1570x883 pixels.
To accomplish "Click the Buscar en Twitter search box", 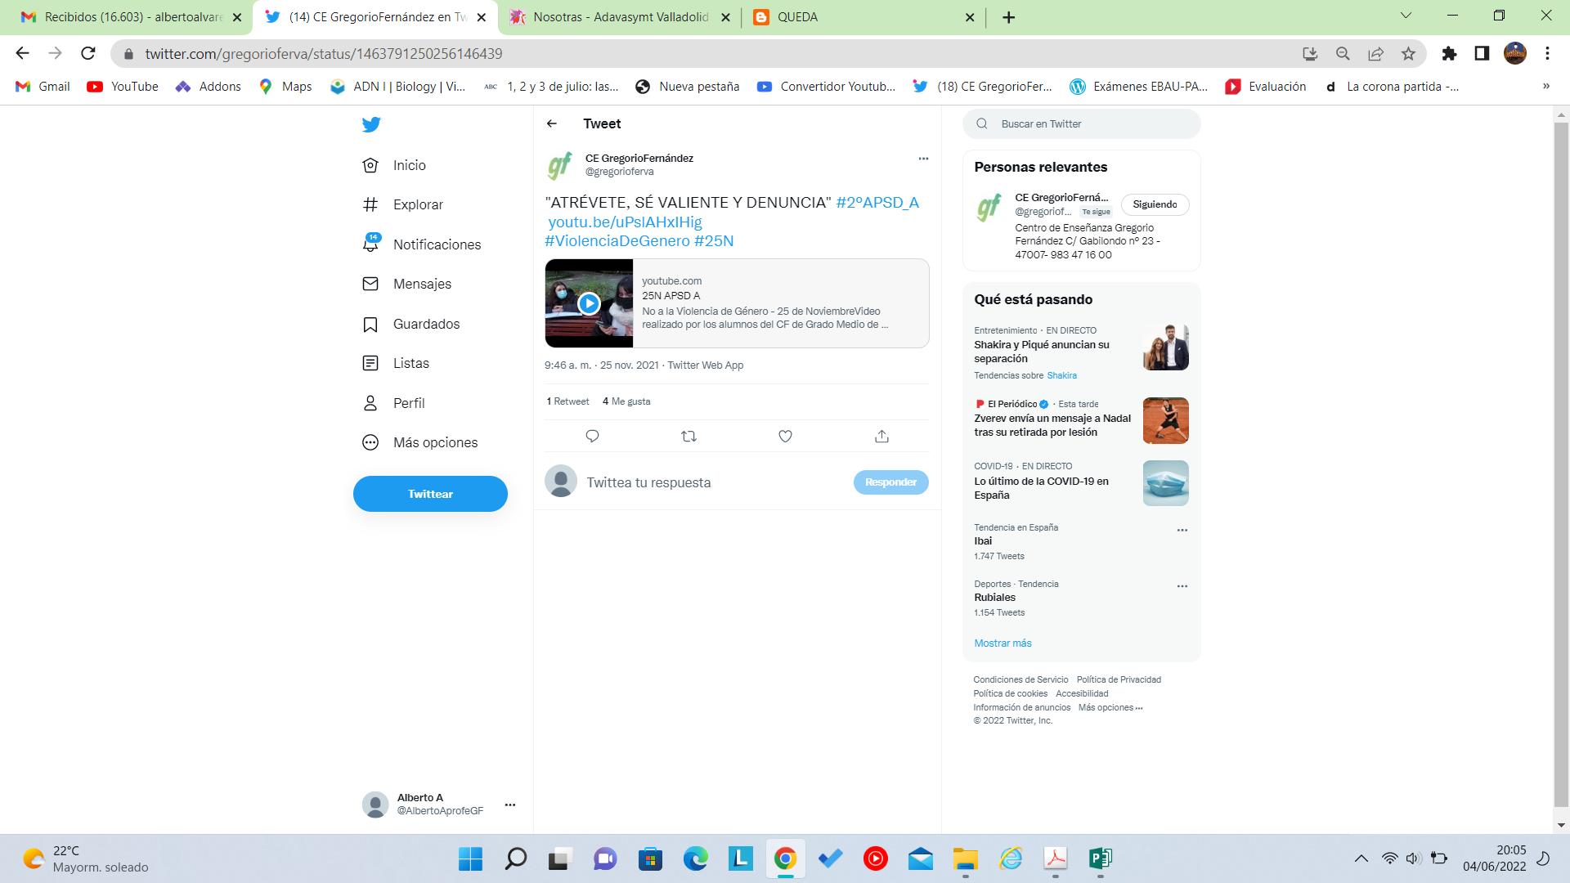I will pyautogui.click(x=1082, y=124).
